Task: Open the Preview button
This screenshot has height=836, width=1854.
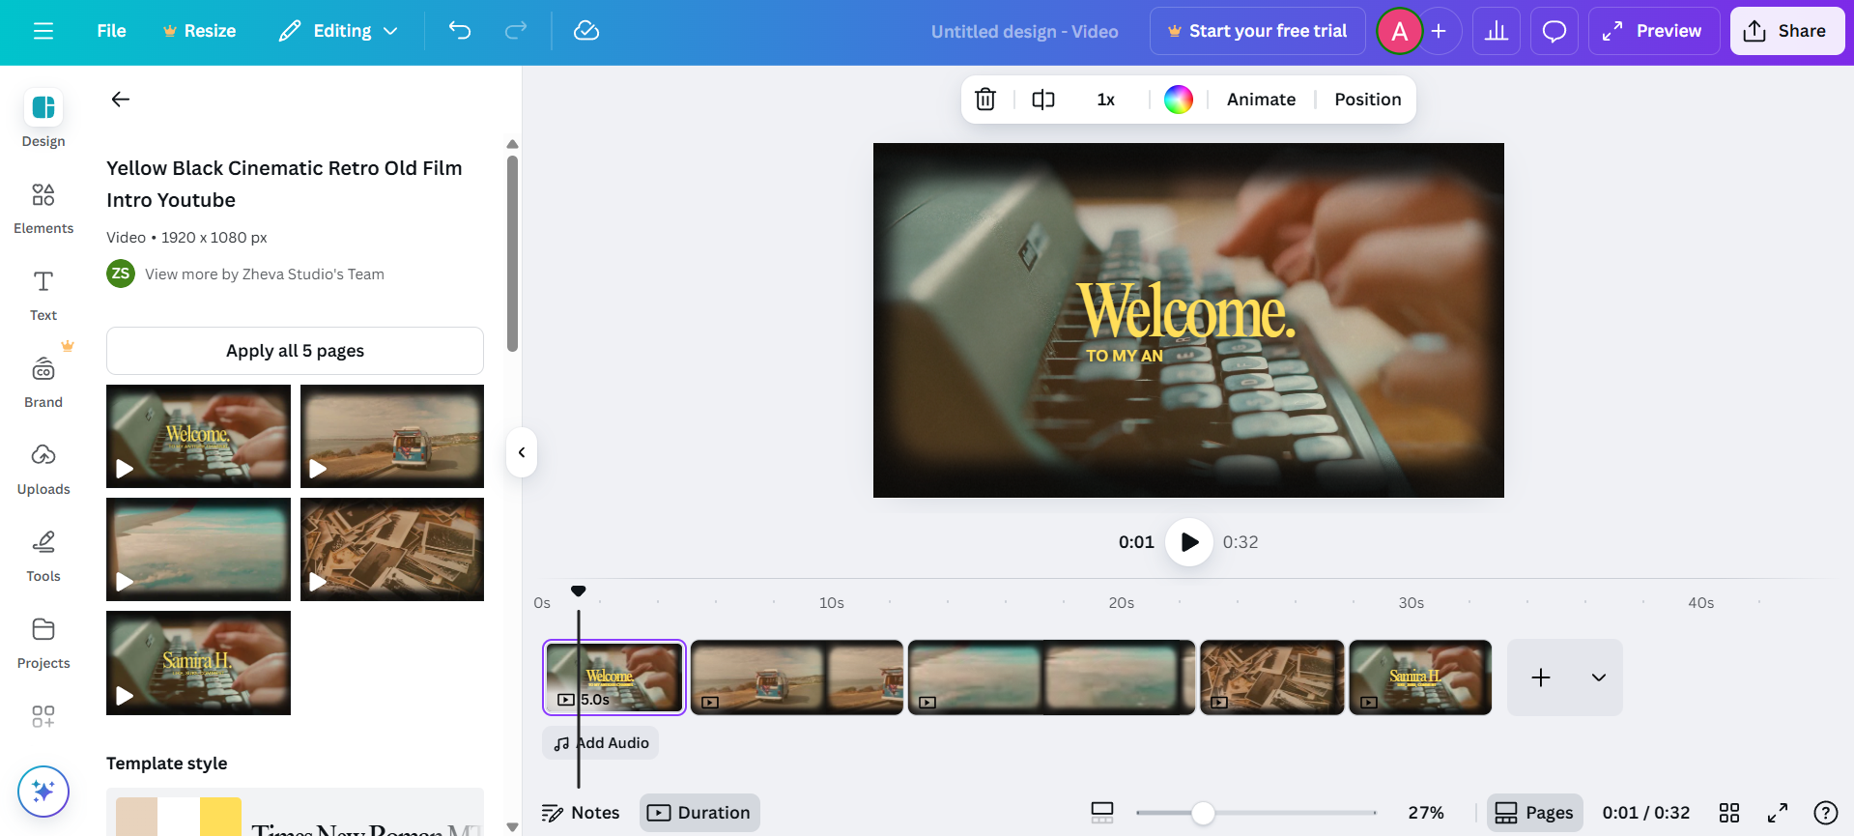Action: (x=1653, y=31)
